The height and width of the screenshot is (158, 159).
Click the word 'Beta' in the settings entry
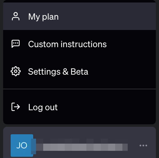[79, 72]
